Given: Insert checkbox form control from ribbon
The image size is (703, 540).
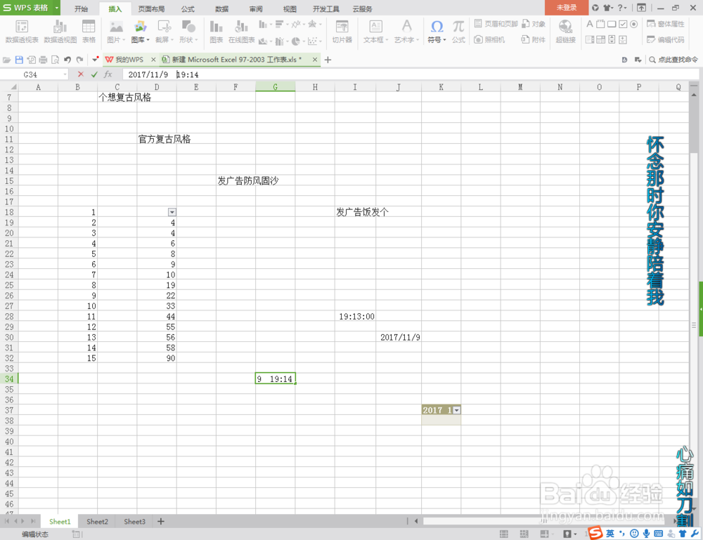Looking at the screenshot, I should [623, 24].
